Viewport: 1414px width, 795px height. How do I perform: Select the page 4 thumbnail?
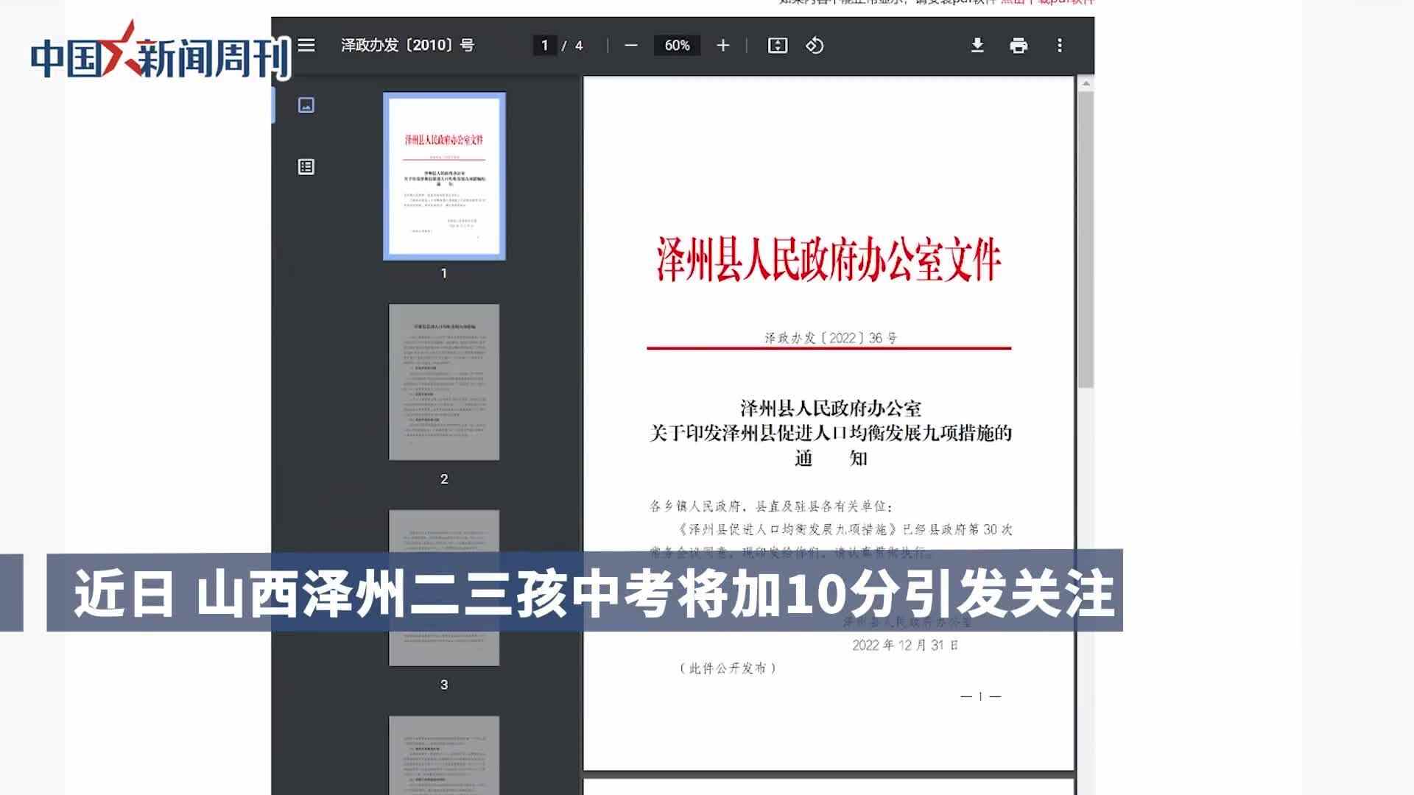click(x=444, y=755)
